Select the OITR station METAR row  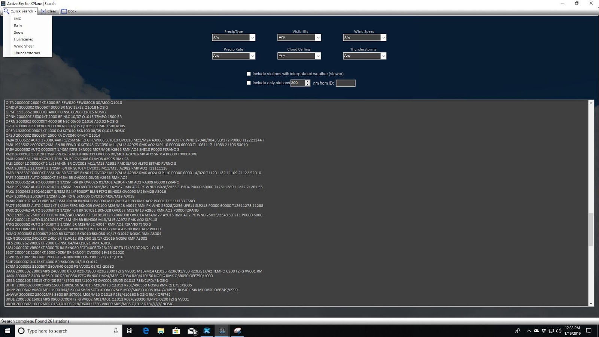pos(64,103)
